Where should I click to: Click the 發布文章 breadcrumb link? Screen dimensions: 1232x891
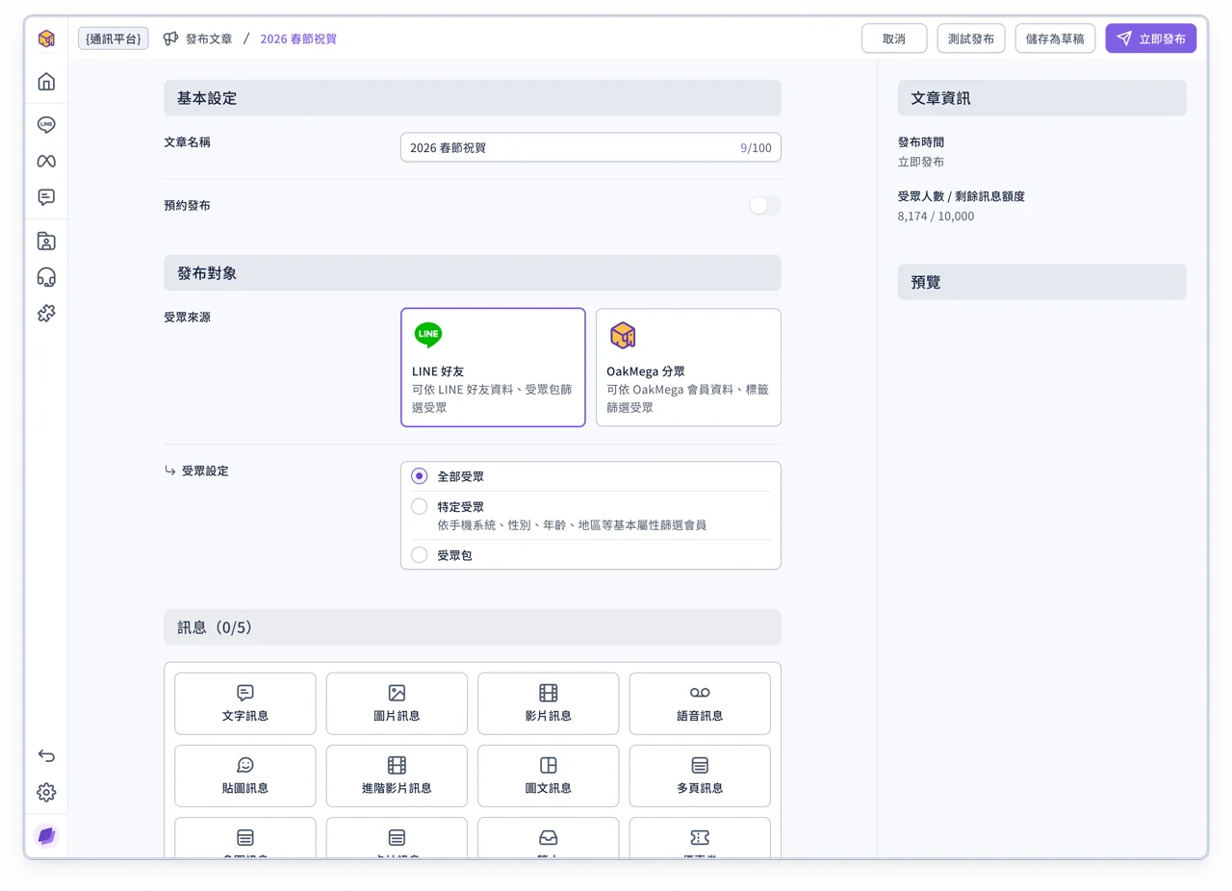coord(209,38)
